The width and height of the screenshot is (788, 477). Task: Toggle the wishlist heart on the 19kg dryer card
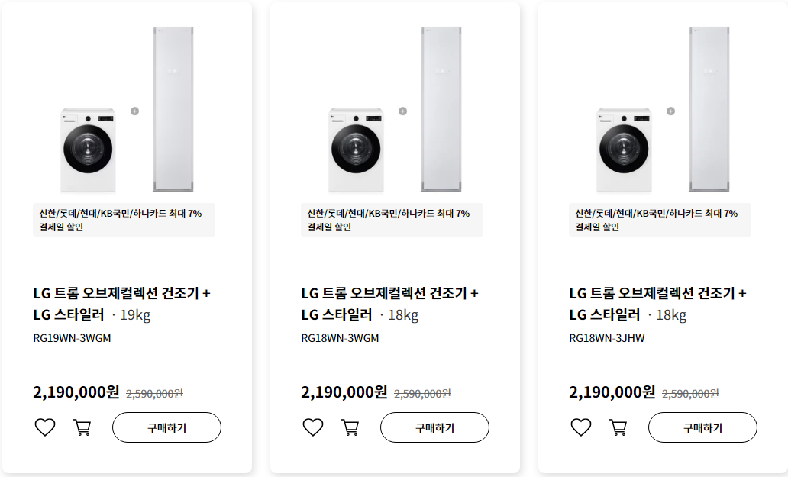click(x=44, y=427)
